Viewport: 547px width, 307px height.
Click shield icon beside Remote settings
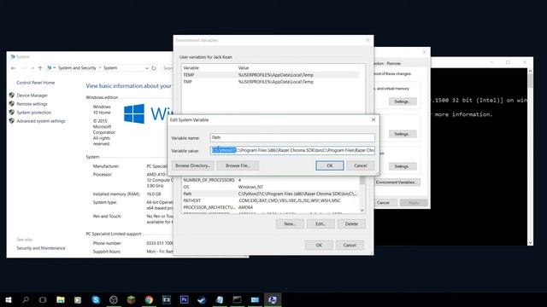click(x=11, y=104)
